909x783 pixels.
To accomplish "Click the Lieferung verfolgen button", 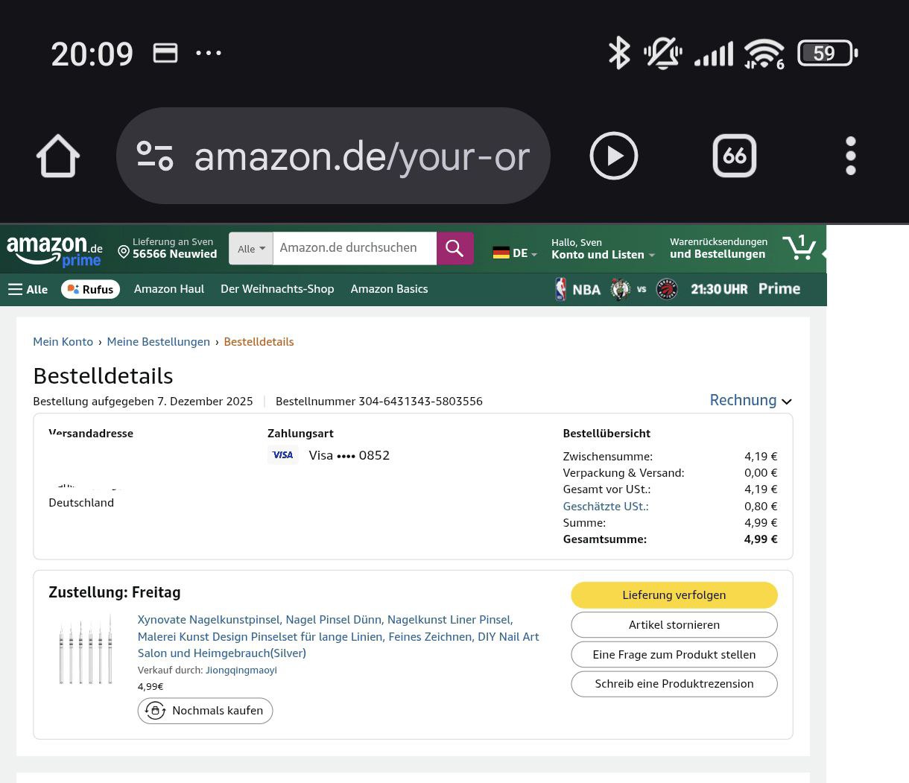I will pos(674,595).
